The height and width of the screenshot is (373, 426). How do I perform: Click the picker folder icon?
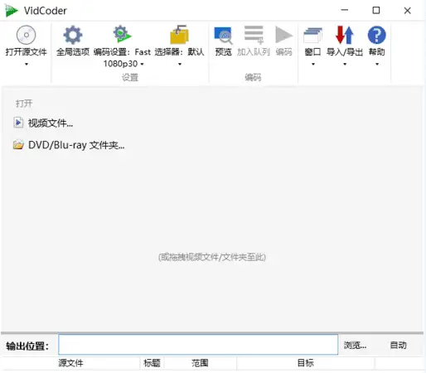[179, 35]
